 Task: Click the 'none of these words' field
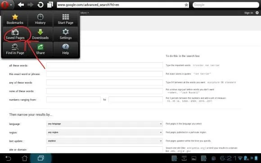point(104,91)
